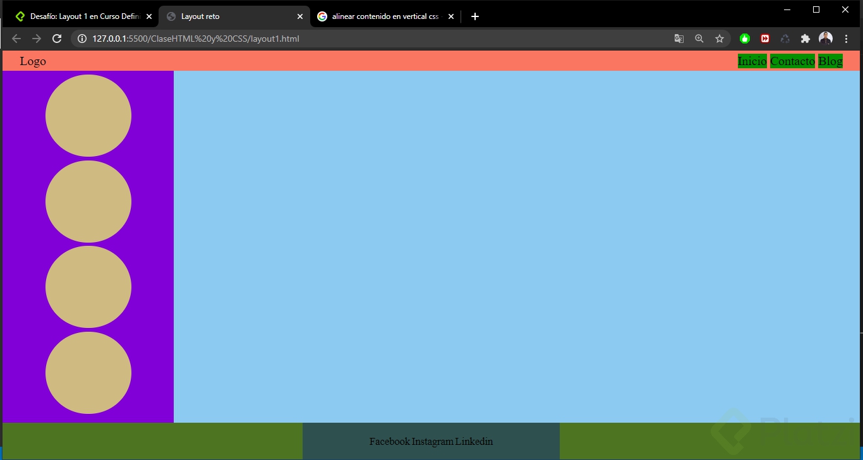Open the green circle extension icon
The image size is (863, 460).
(745, 39)
